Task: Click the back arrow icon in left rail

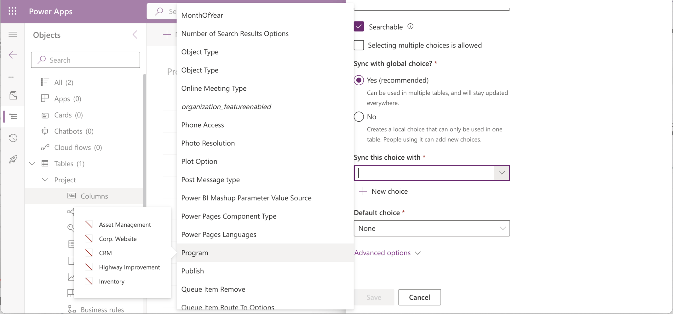Action: click(13, 55)
